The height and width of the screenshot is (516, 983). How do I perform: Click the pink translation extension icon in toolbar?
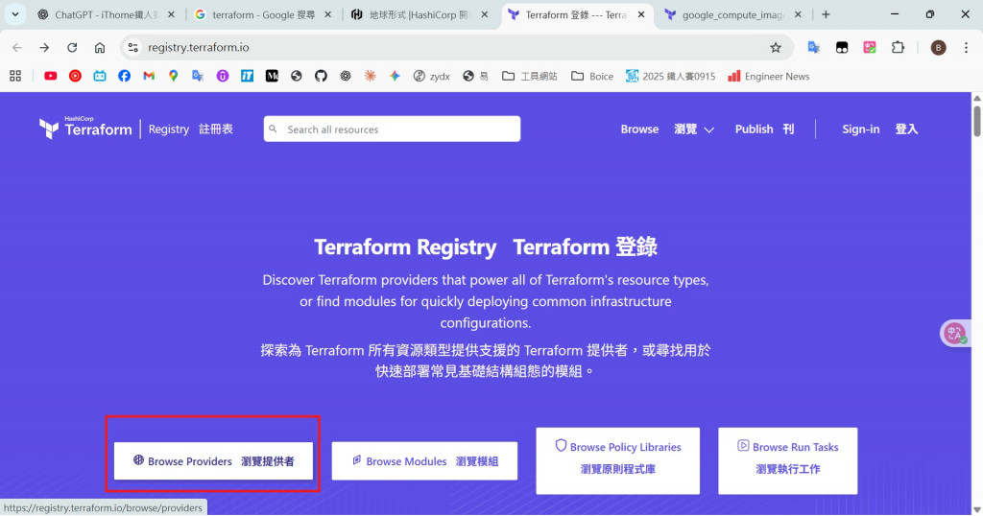point(870,48)
